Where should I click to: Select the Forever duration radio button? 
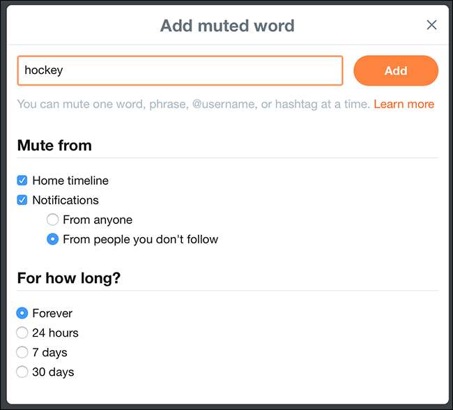tap(22, 313)
